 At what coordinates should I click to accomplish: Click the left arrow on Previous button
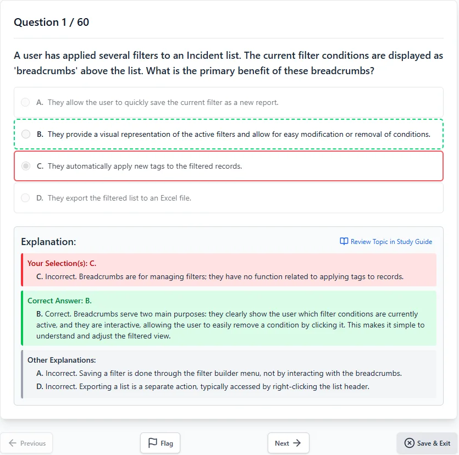[13, 443]
